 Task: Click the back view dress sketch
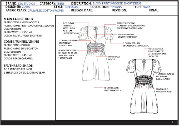[x=144, y=86]
